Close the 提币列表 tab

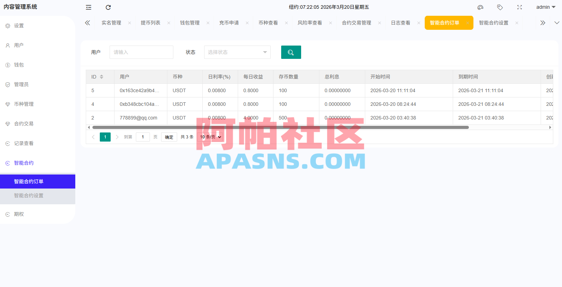click(x=169, y=23)
